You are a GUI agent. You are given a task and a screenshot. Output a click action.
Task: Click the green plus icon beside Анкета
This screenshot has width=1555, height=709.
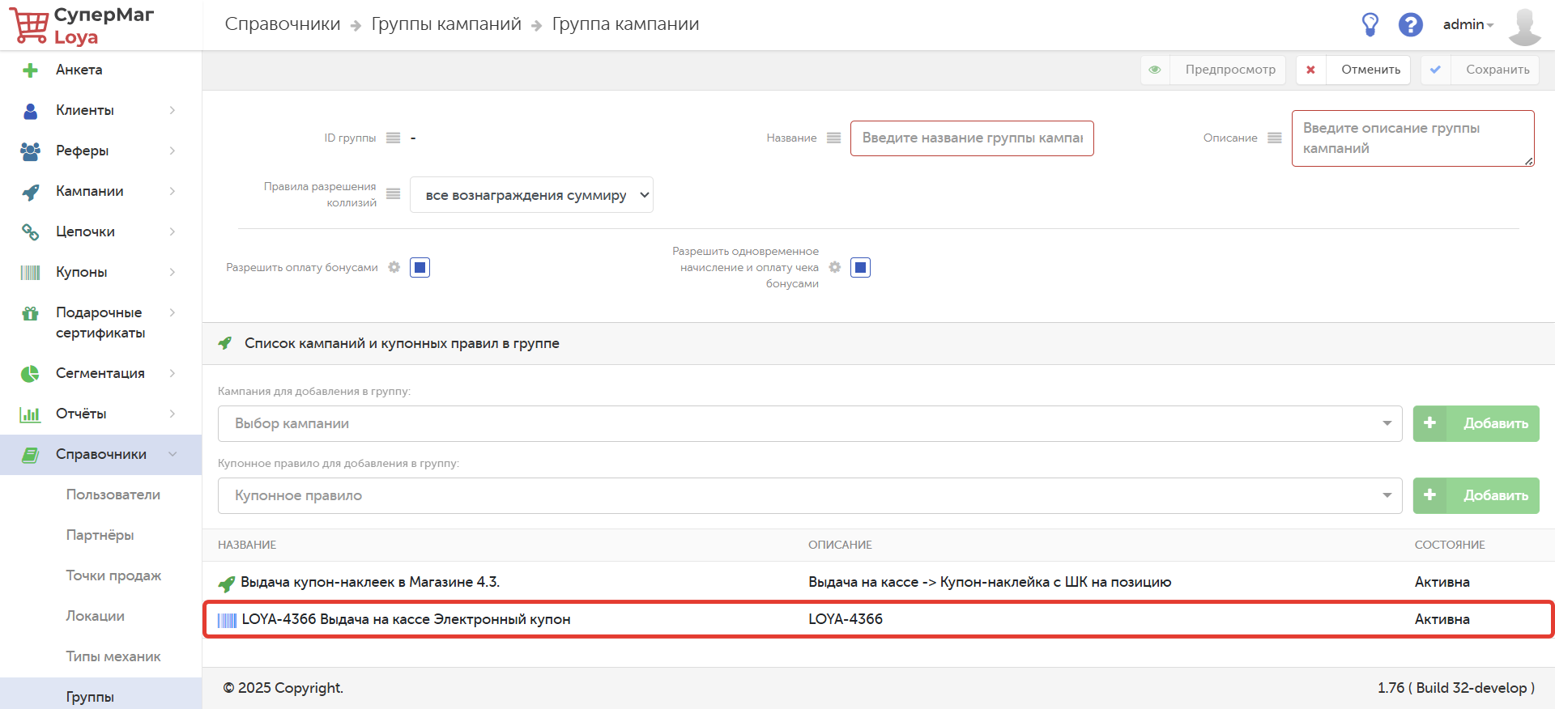point(30,70)
